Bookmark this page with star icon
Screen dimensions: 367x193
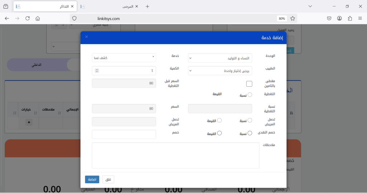(x=292, y=18)
